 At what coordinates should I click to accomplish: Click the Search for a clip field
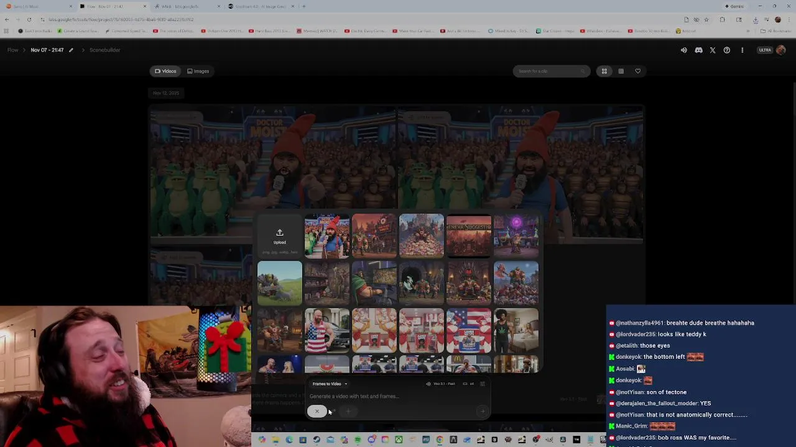551,71
